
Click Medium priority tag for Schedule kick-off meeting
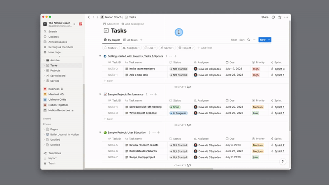[258, 107]
